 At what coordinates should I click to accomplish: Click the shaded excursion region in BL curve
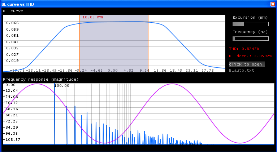tap(114, 44)
